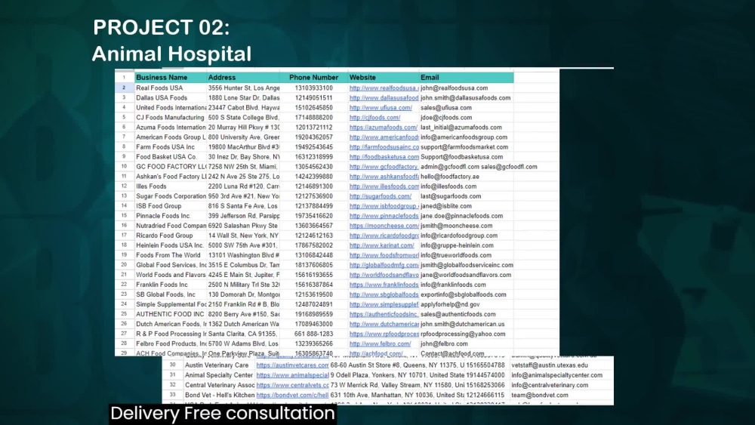Image resolution: width=755 pixels, height=425 pixels.
Task: Select the row 15 number header
Action: tap(125, 216)
